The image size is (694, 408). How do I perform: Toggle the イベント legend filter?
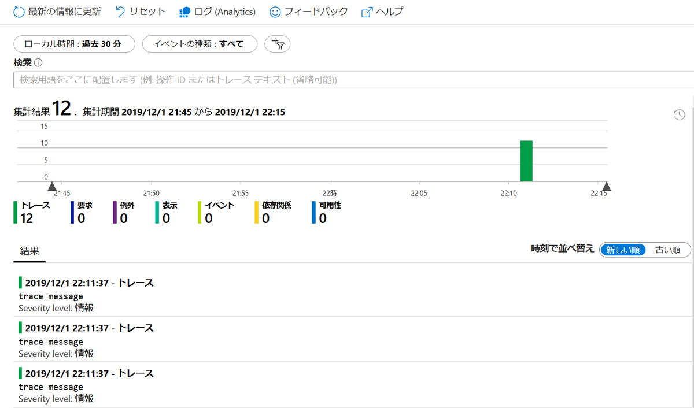[216, 212]
